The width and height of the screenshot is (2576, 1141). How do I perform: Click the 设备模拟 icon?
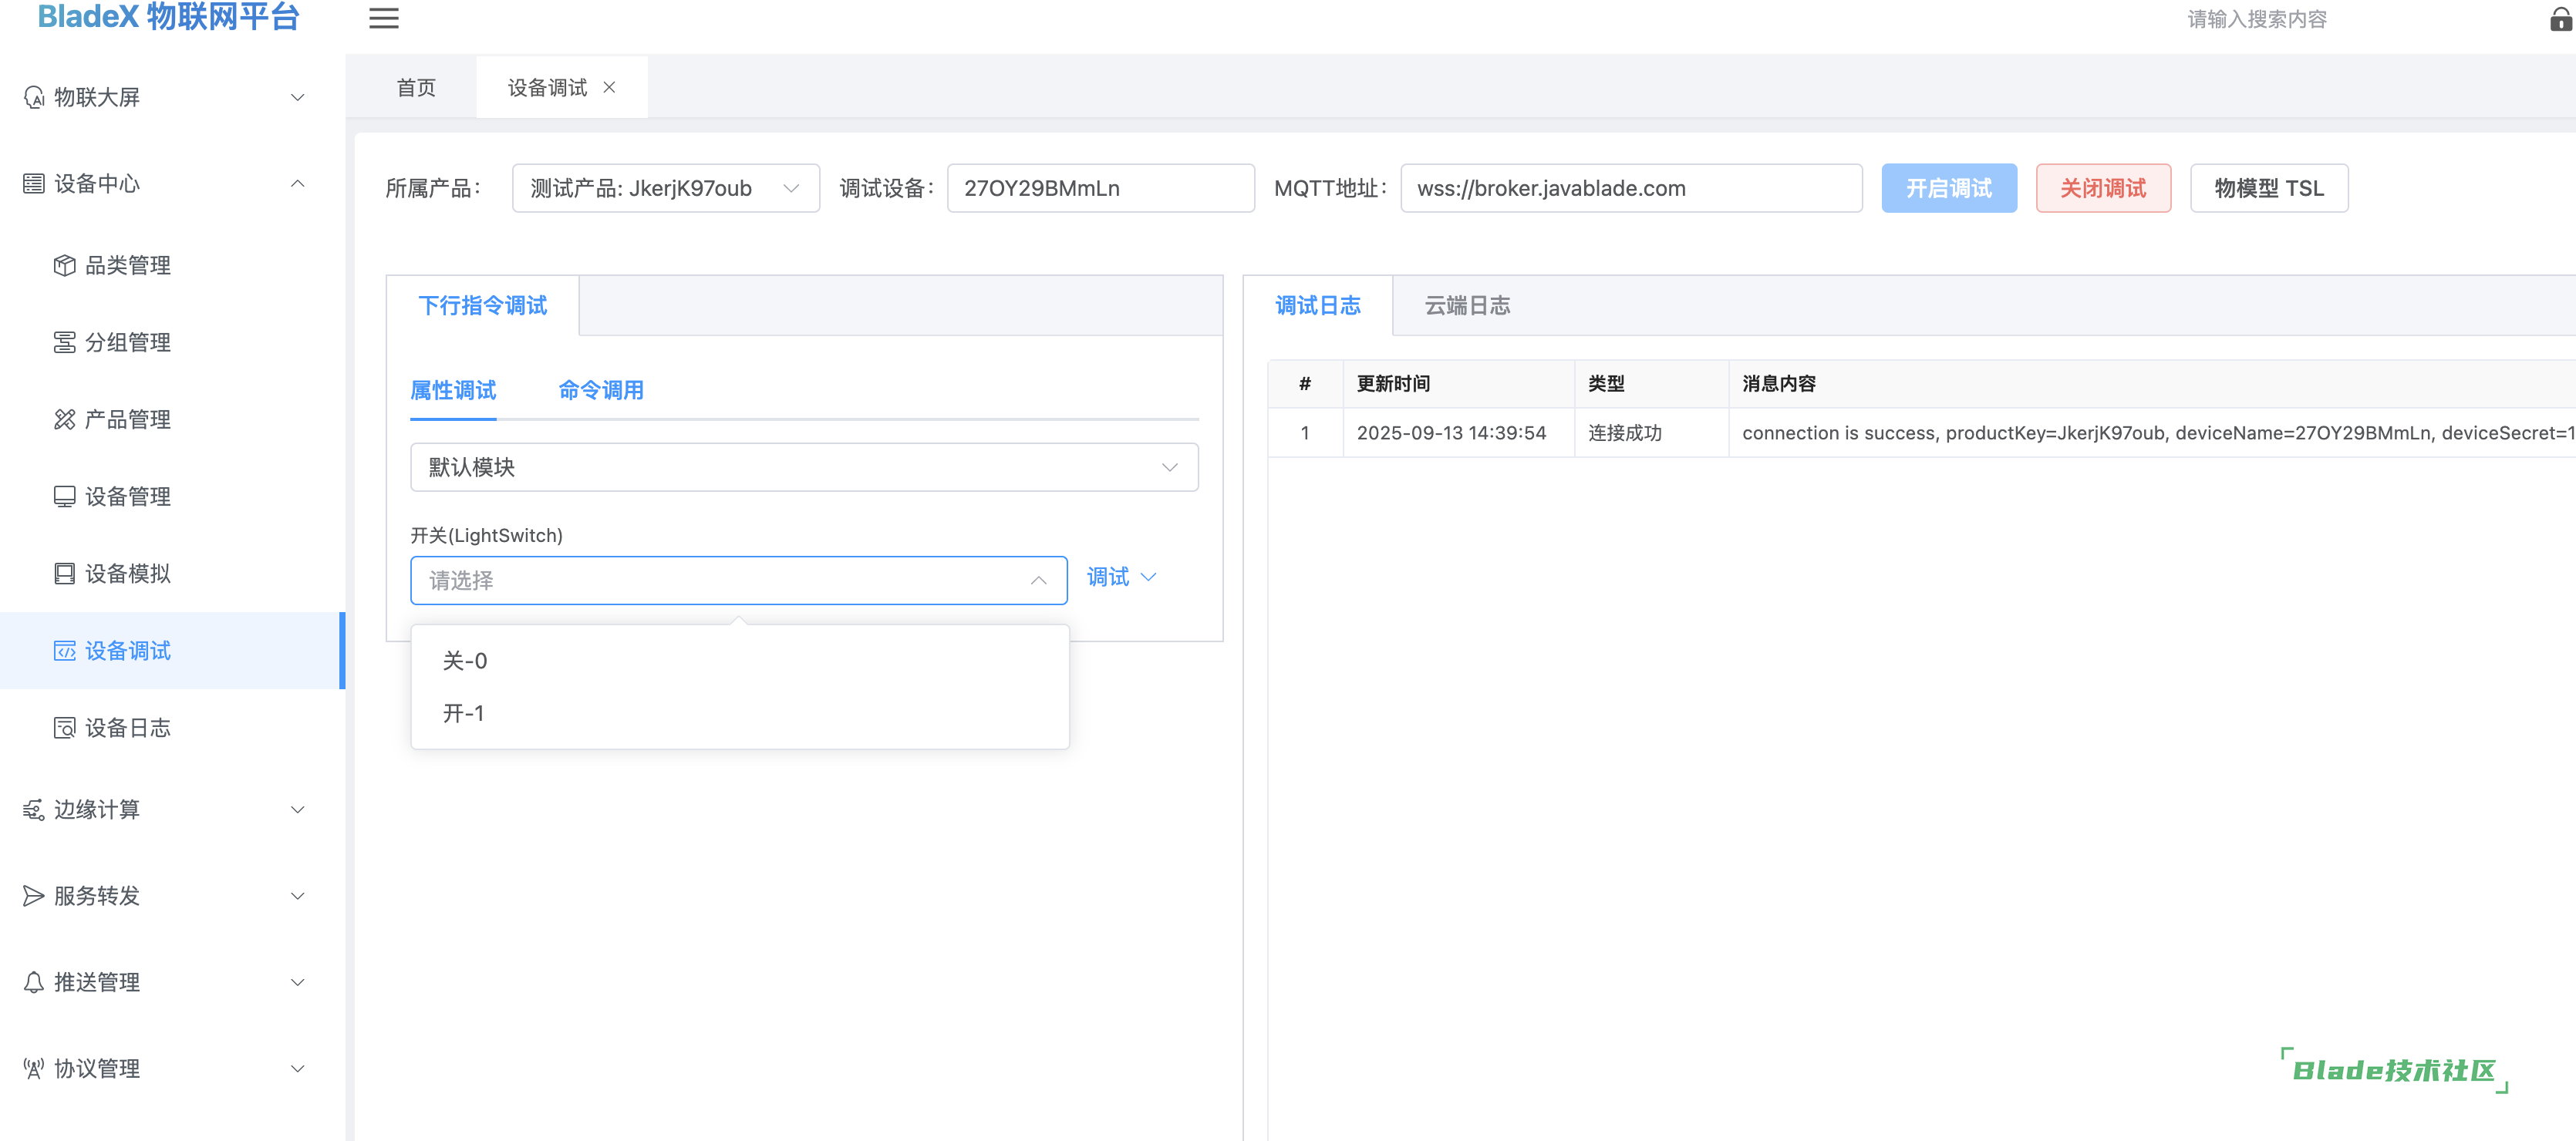pos(65,573)
